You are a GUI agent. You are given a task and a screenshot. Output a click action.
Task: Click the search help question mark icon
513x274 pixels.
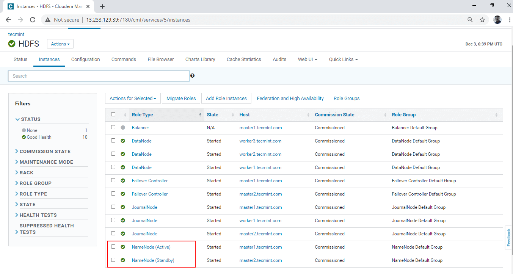(x=192, y=76)
